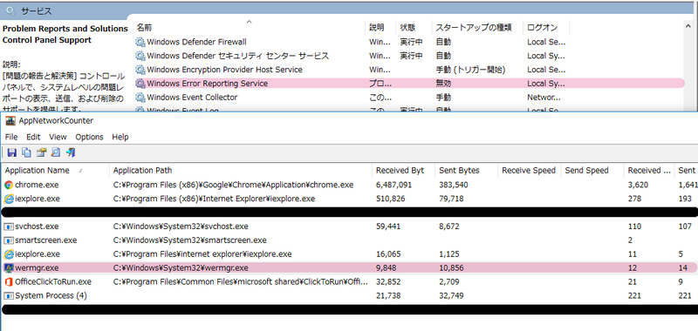Sort by the Sent Bytes column header
Screen dimensions: 698x331
click(x=467, y=171)
